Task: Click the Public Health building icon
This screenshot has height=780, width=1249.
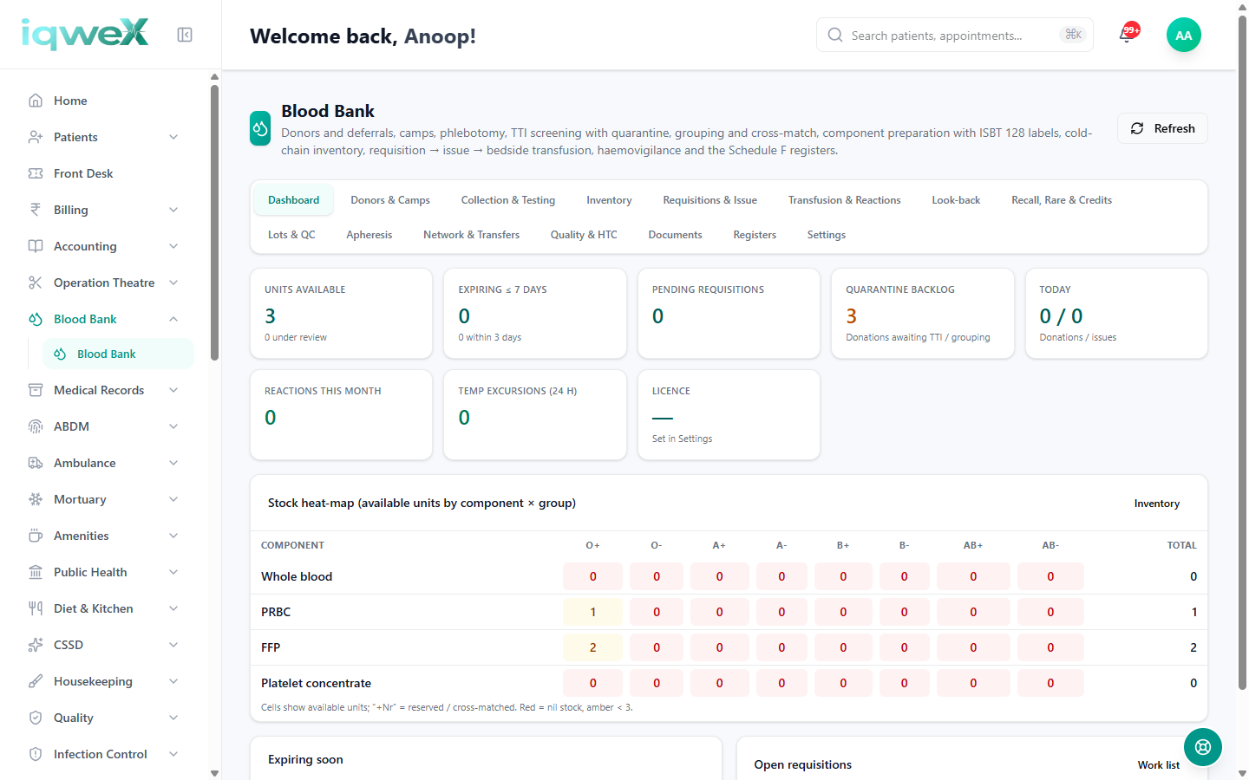Action: click(x=36, y=572)
